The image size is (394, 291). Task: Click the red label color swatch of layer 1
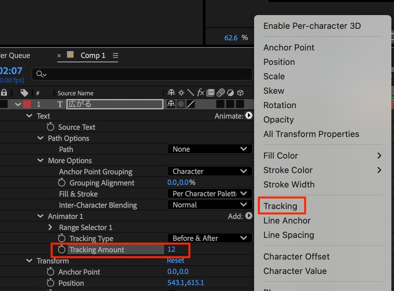[27, 104]
